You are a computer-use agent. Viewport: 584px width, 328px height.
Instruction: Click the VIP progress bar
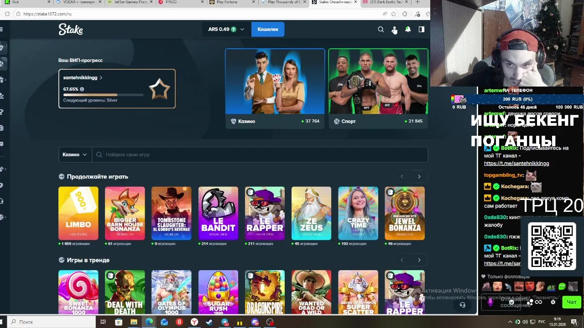[103, 95]
